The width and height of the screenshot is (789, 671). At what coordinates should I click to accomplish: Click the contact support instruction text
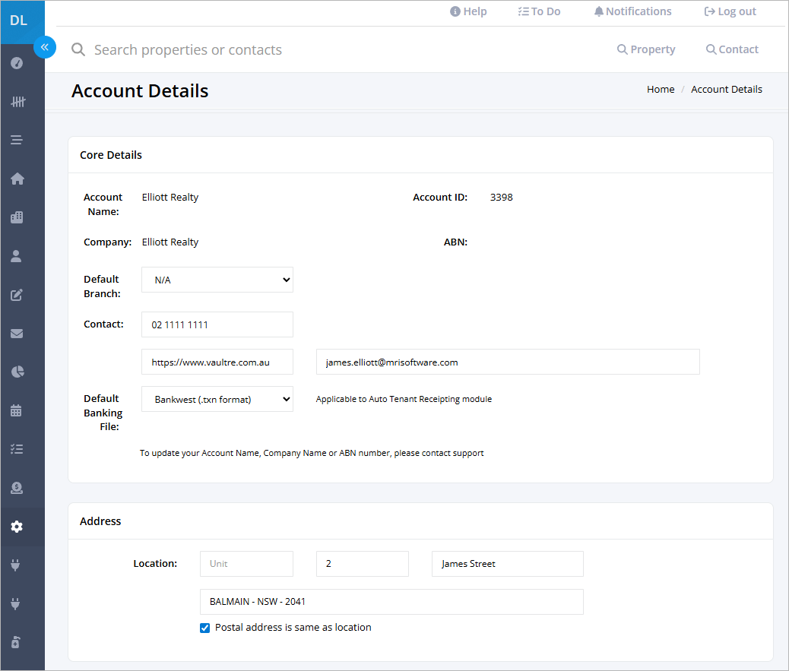tap(312, 453)
